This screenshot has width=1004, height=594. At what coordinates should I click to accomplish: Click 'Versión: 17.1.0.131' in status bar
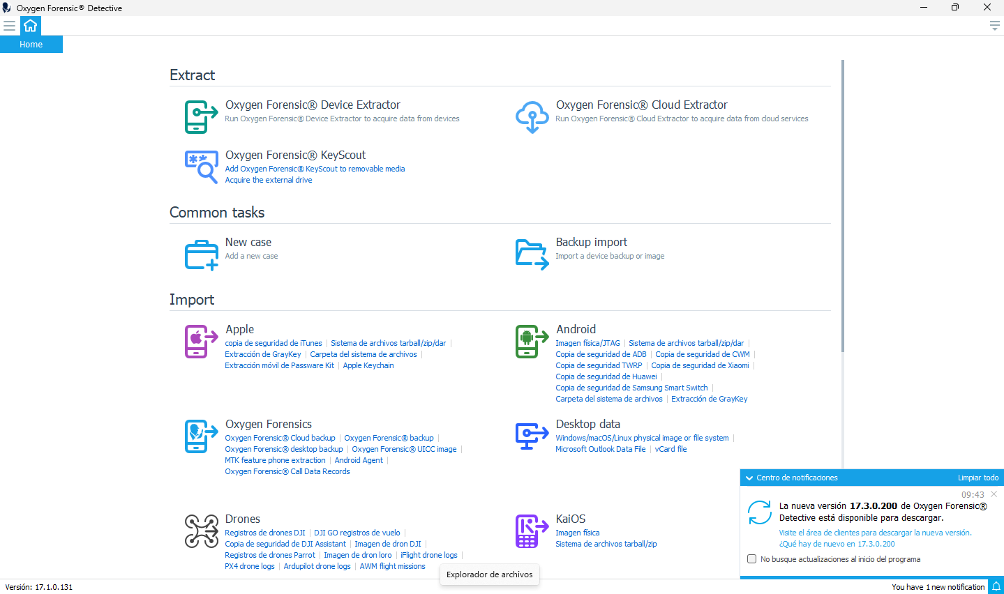pos(39,587)
